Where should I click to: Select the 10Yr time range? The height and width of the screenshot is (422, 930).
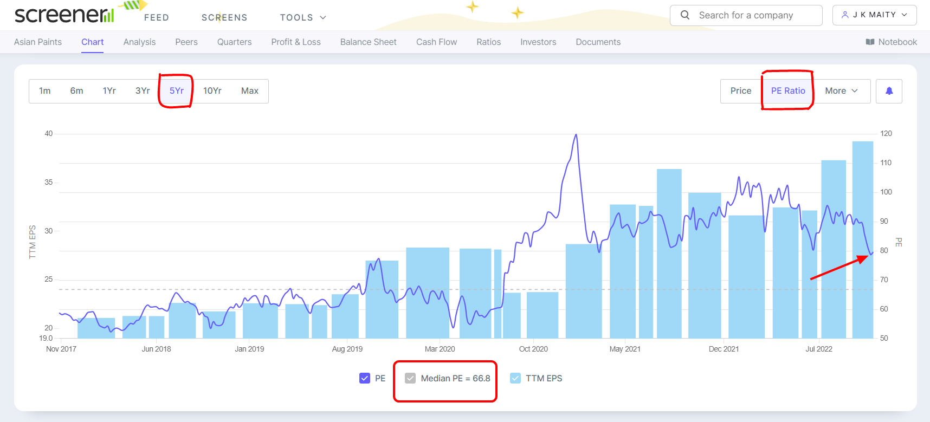pyautogui.click(x=212, y=91)
